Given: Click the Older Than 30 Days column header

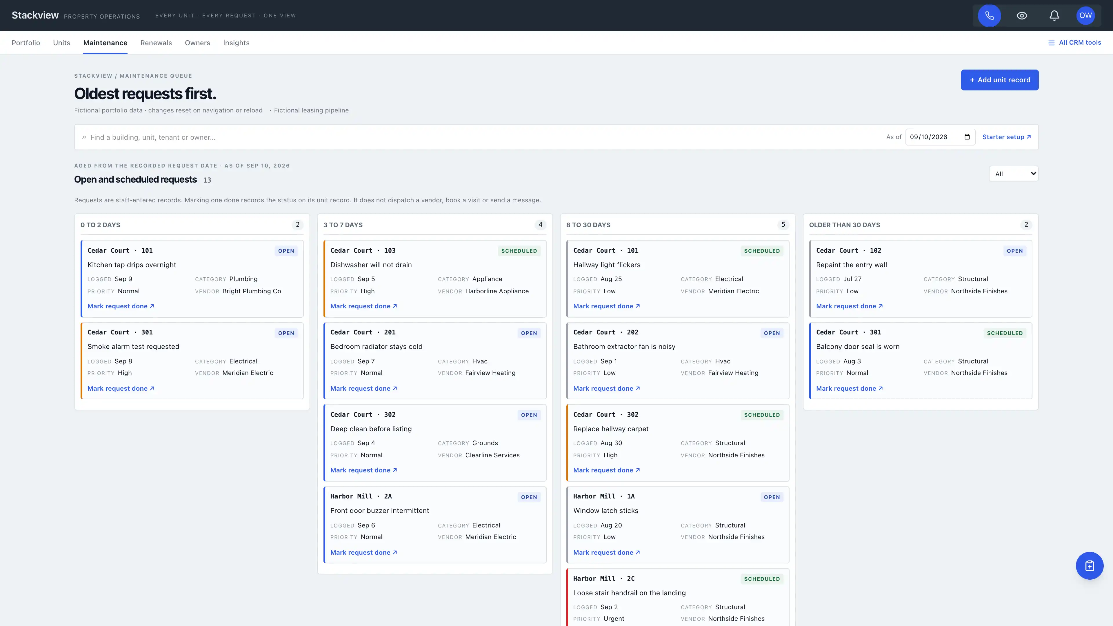Looking at the screenshot, I should click(x=844, y=225).
